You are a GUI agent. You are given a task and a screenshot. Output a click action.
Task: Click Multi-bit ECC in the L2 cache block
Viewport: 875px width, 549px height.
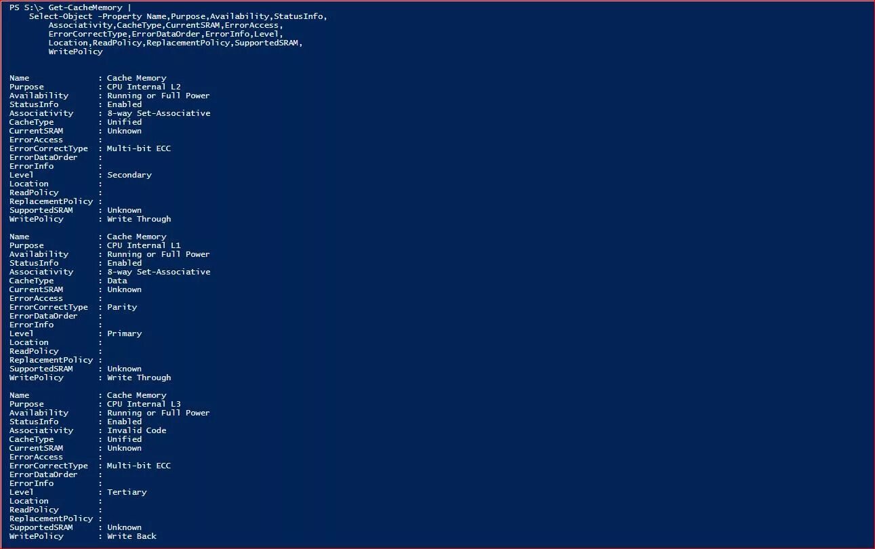pyautogui.click(x=139, y=148)
